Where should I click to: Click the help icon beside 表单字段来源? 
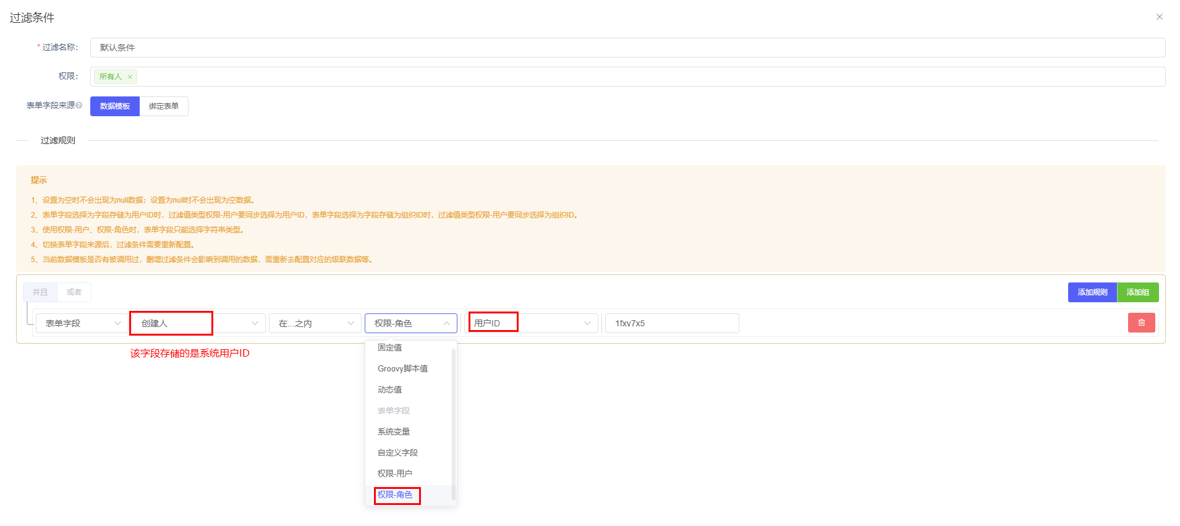click(79, 106)
